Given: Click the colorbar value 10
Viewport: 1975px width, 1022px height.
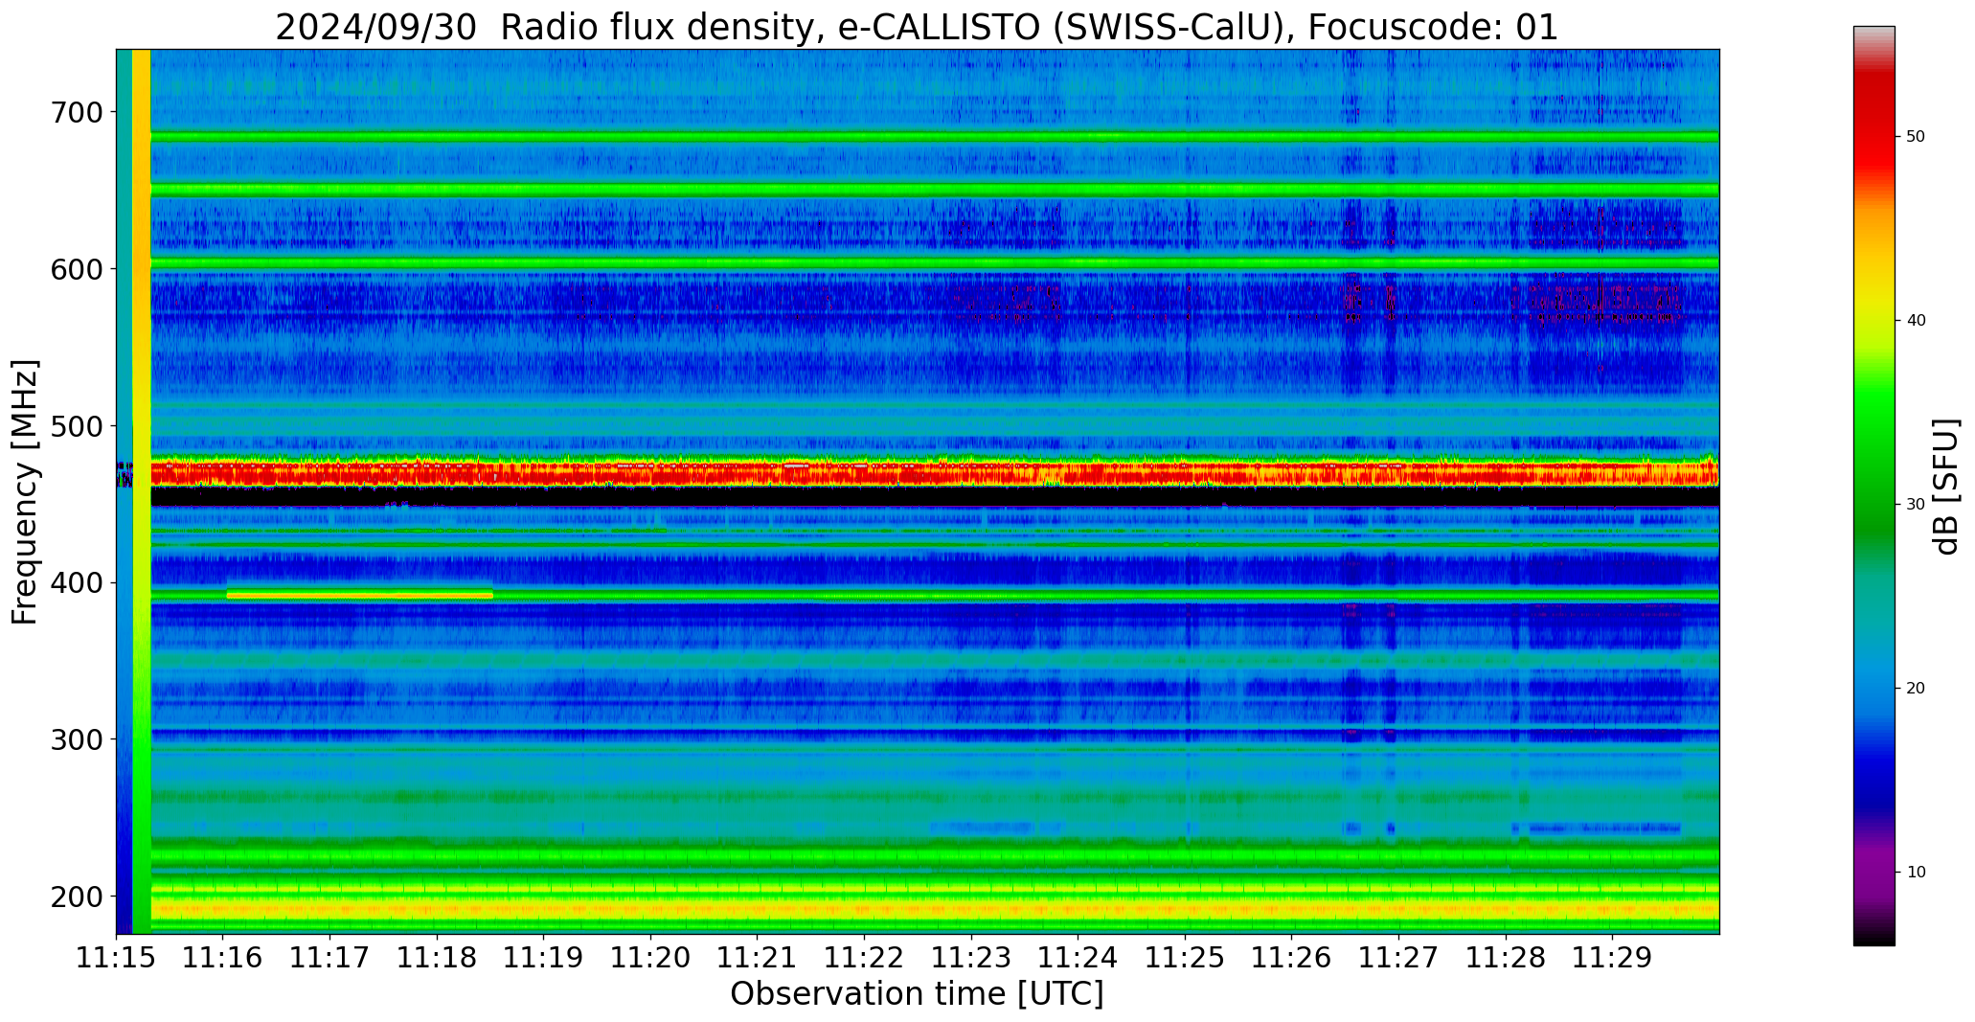Looking at the screenshot, I should click(x=1916, y=873).
